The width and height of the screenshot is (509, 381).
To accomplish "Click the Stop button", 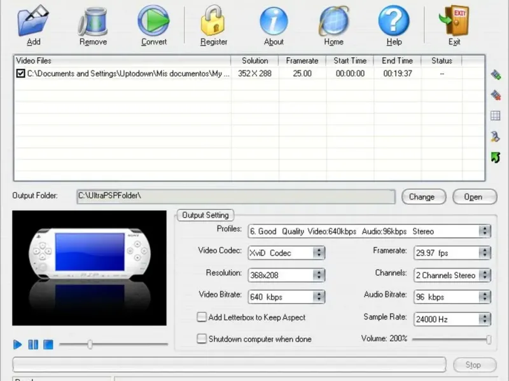I will pyautogui.click(x=475, y=364).
